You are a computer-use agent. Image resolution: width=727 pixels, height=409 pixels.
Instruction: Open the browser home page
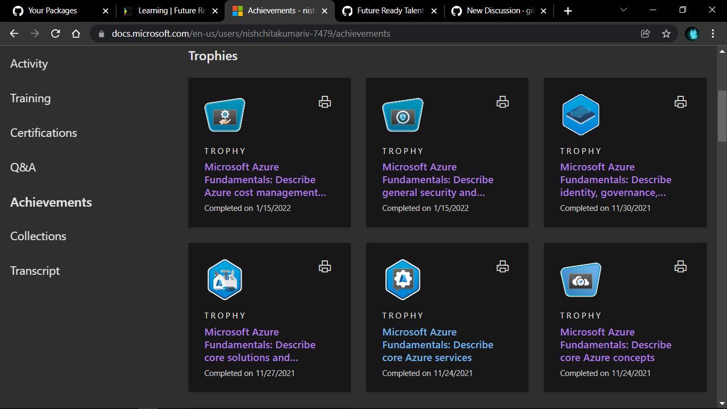[76, 34]
